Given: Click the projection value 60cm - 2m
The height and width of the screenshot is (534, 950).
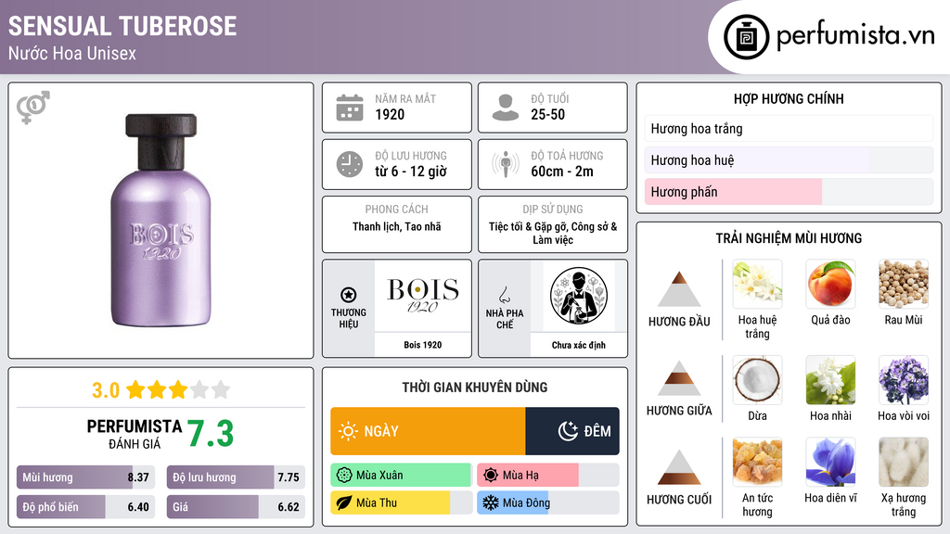Looking at the screenshot, I should 562,172.
